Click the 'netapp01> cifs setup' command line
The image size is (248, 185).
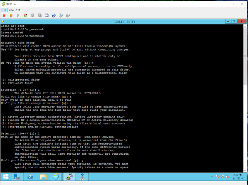[18, 43]
